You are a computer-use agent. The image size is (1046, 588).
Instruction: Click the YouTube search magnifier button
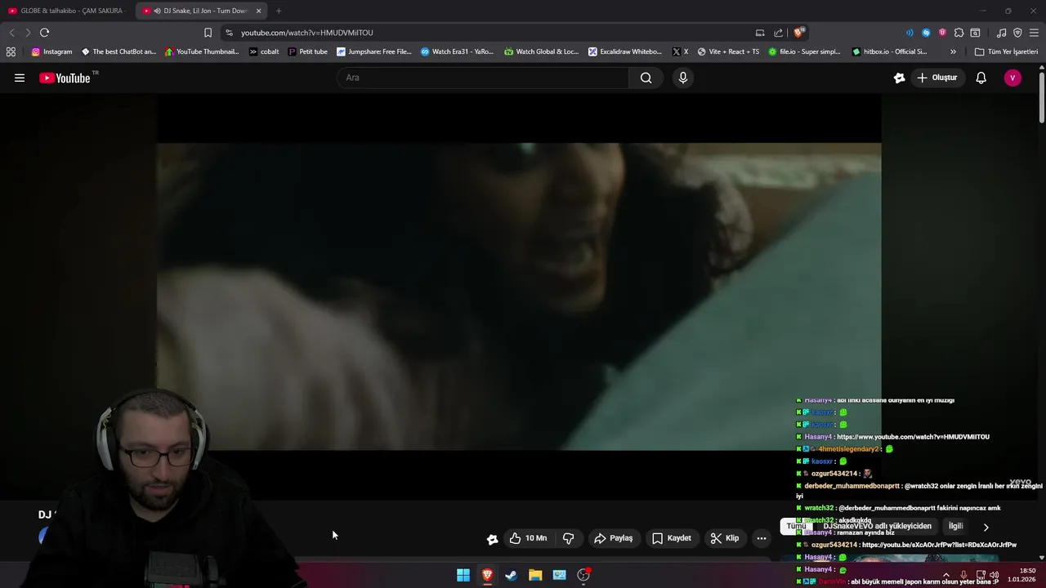click(646, 78)
